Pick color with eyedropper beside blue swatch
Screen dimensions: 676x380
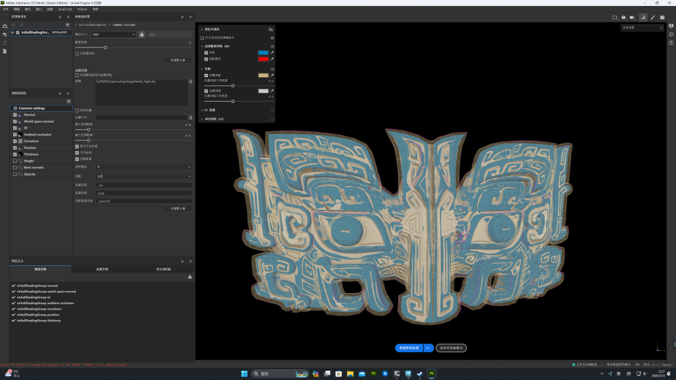pos(271,53)
